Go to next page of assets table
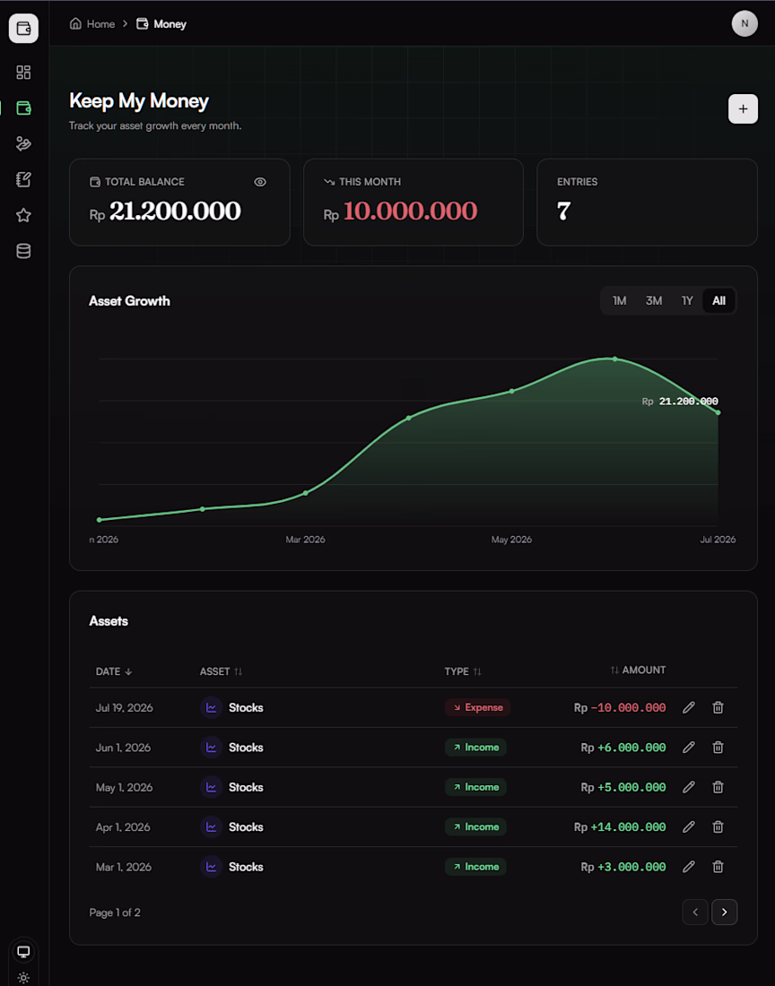 pyautogui.click(x=724, y=912)
